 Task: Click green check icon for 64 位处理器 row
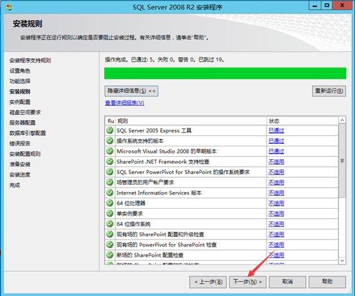(110, 203)
